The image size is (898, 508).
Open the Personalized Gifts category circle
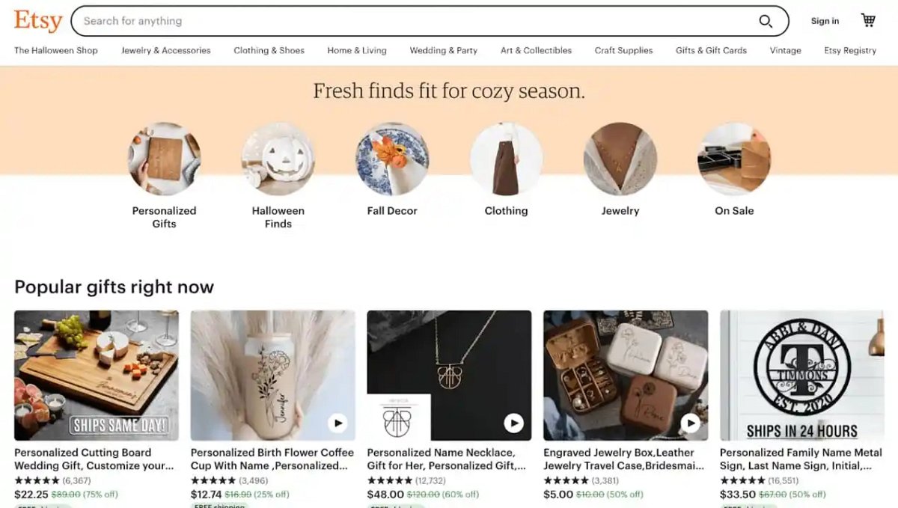165,159
